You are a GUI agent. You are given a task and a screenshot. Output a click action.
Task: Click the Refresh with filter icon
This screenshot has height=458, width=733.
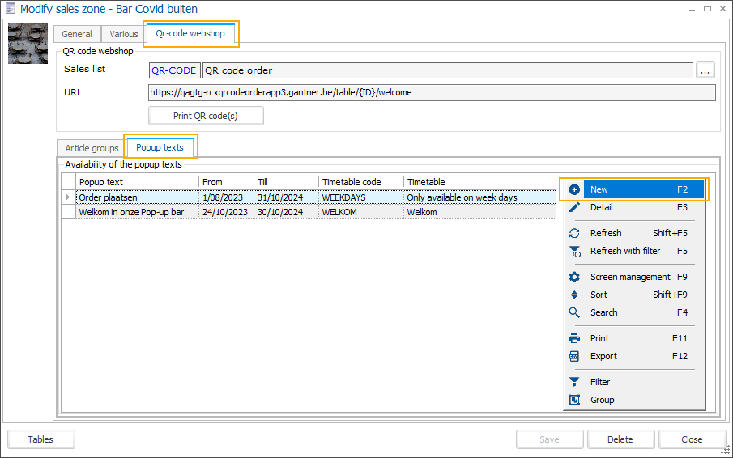point(574,252)
